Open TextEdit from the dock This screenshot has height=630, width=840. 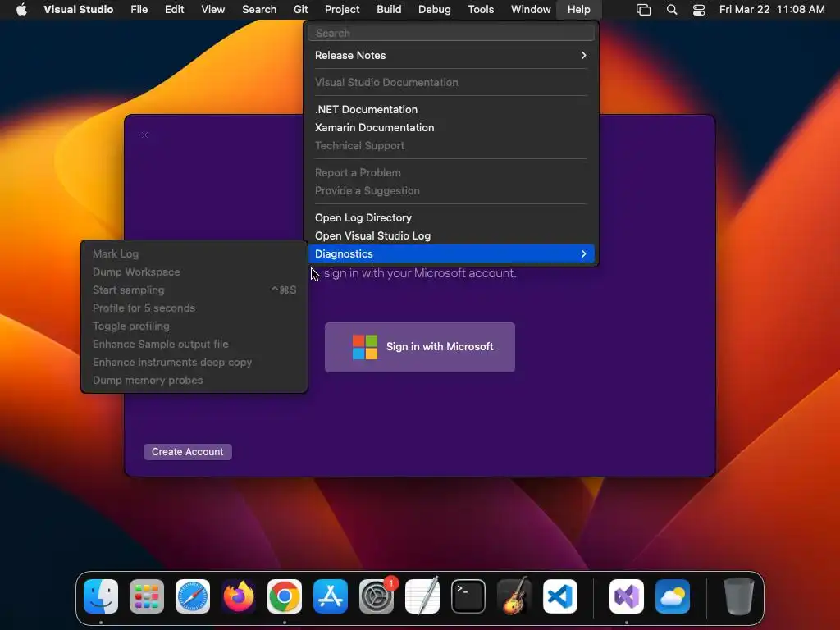pyautogui.click(x=422, y=596)
